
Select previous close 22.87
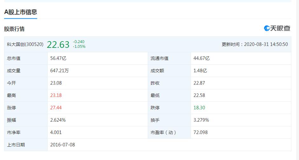[199, 83]
